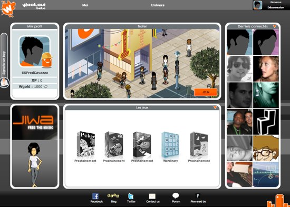Open the white 3D shape avatar
Image resolution: width=290 pixels, height=207 pixels.
[x=266, y=122]
